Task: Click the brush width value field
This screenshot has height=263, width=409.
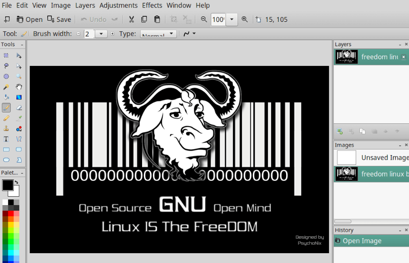Action: pos(89,34)
